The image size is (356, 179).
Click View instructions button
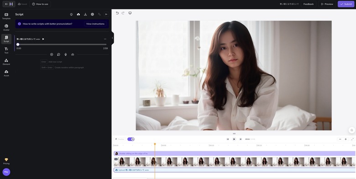[95, 24]
